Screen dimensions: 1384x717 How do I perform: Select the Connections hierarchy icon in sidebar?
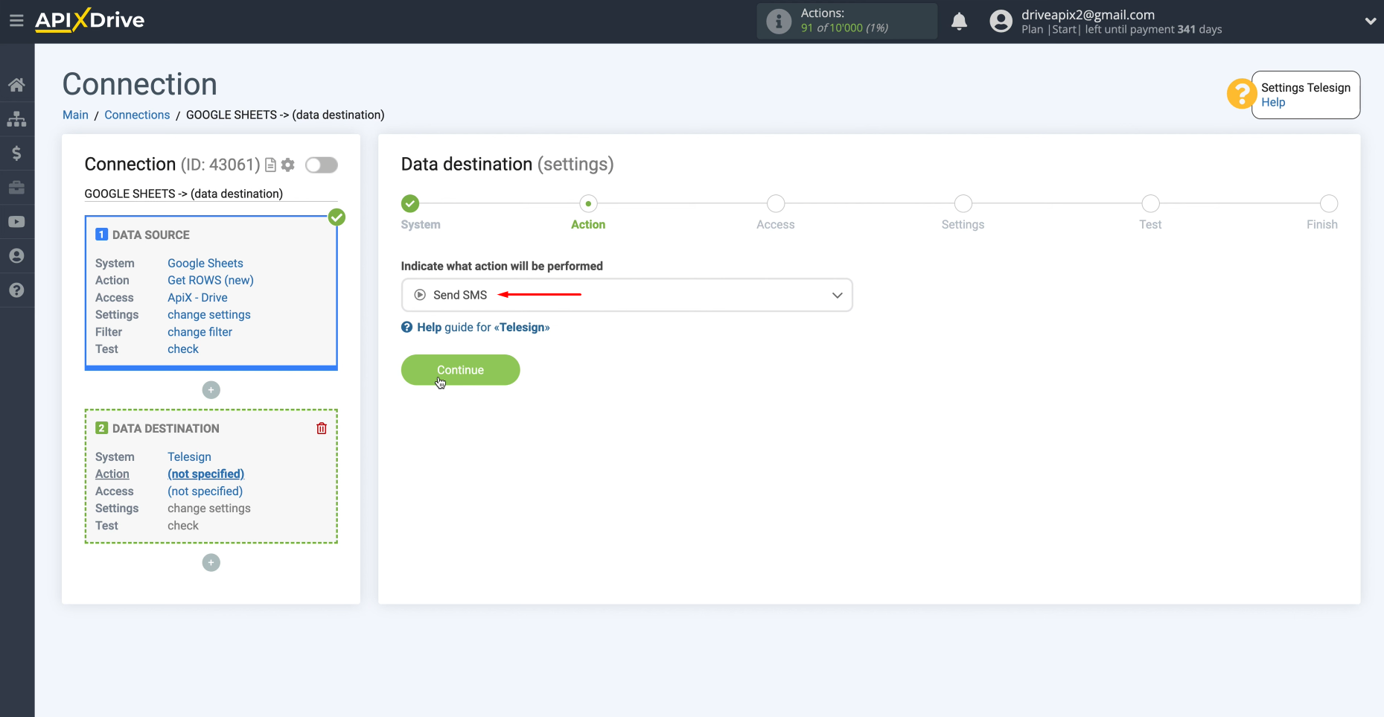click(16, 119)
